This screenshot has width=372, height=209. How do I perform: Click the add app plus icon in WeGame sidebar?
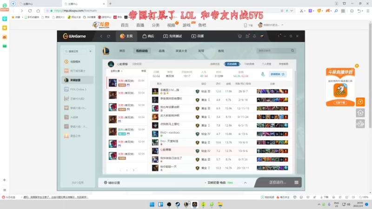90,51
